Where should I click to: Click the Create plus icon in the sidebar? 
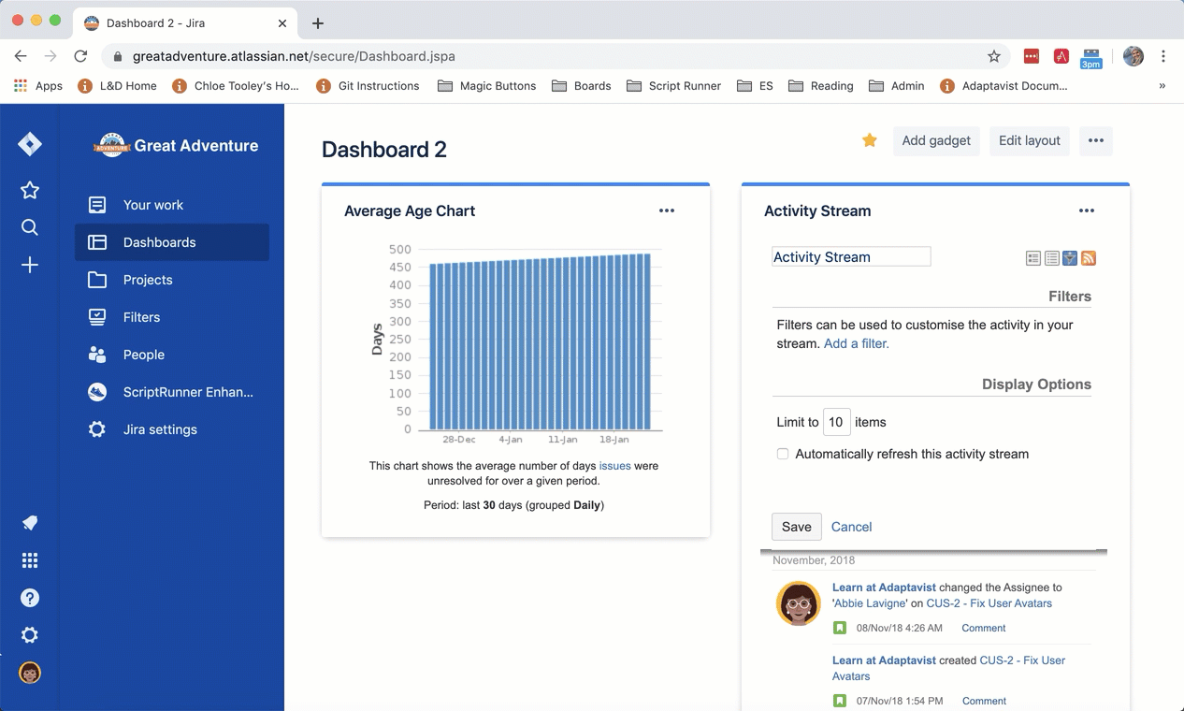pos(30,266)
